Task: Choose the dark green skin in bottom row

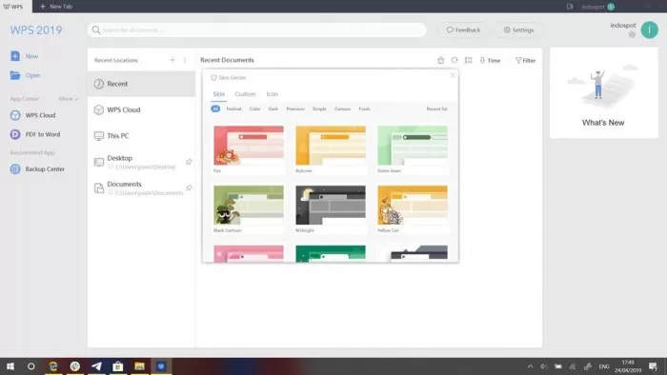Action: [x=331, y=253]
